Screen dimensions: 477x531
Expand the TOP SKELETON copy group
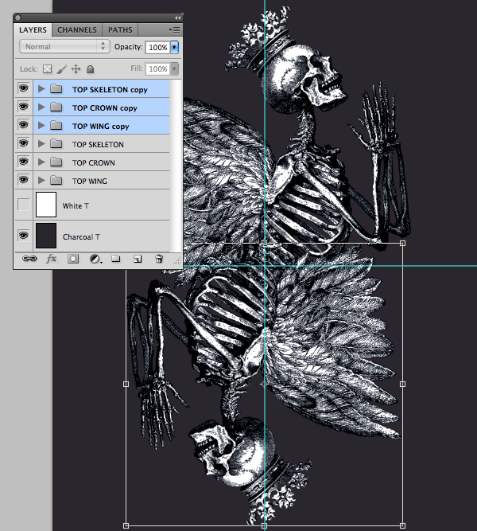tap(41, 89)
